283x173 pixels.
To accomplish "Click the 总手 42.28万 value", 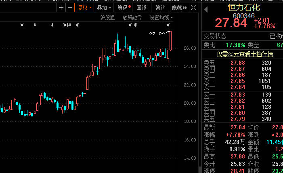I will (x=235, y=142).
